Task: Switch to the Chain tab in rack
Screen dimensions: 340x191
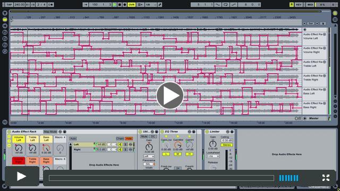Action: (x=120, y=138)
